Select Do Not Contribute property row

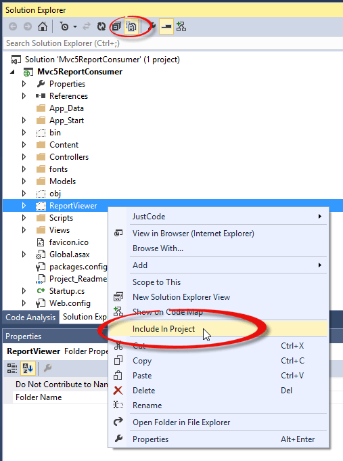[60, 385]
